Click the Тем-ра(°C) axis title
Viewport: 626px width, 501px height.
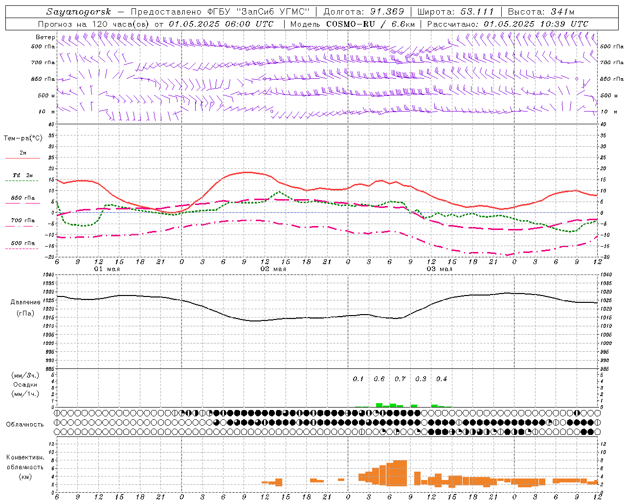click(x=23, y=138)
